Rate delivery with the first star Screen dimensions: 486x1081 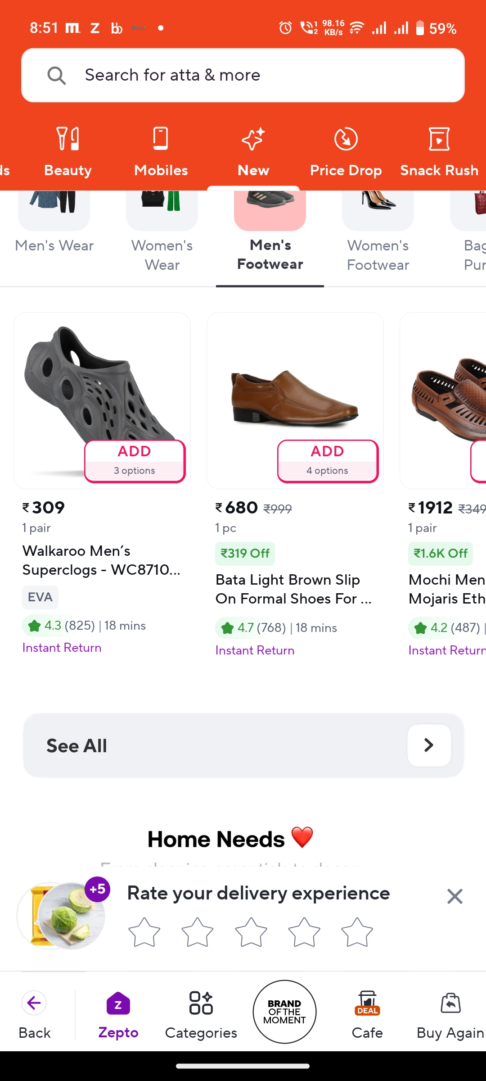tap(144, 932)
